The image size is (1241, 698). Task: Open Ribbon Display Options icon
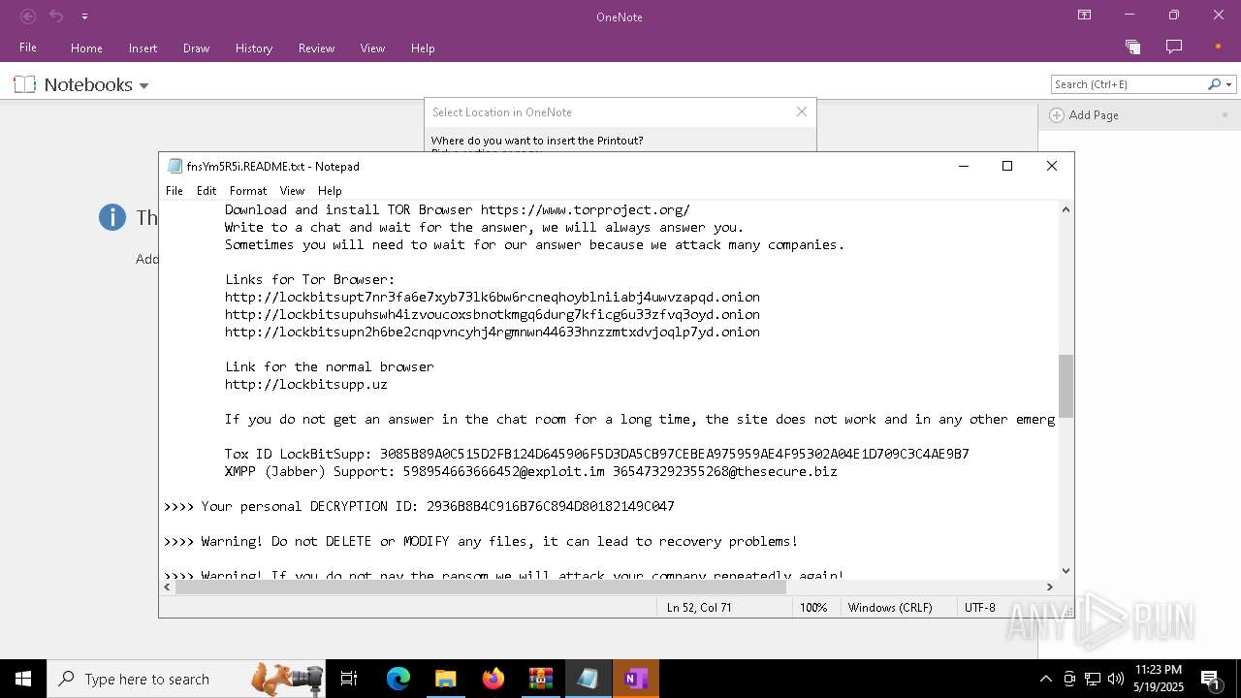[x=1085, y=16]
